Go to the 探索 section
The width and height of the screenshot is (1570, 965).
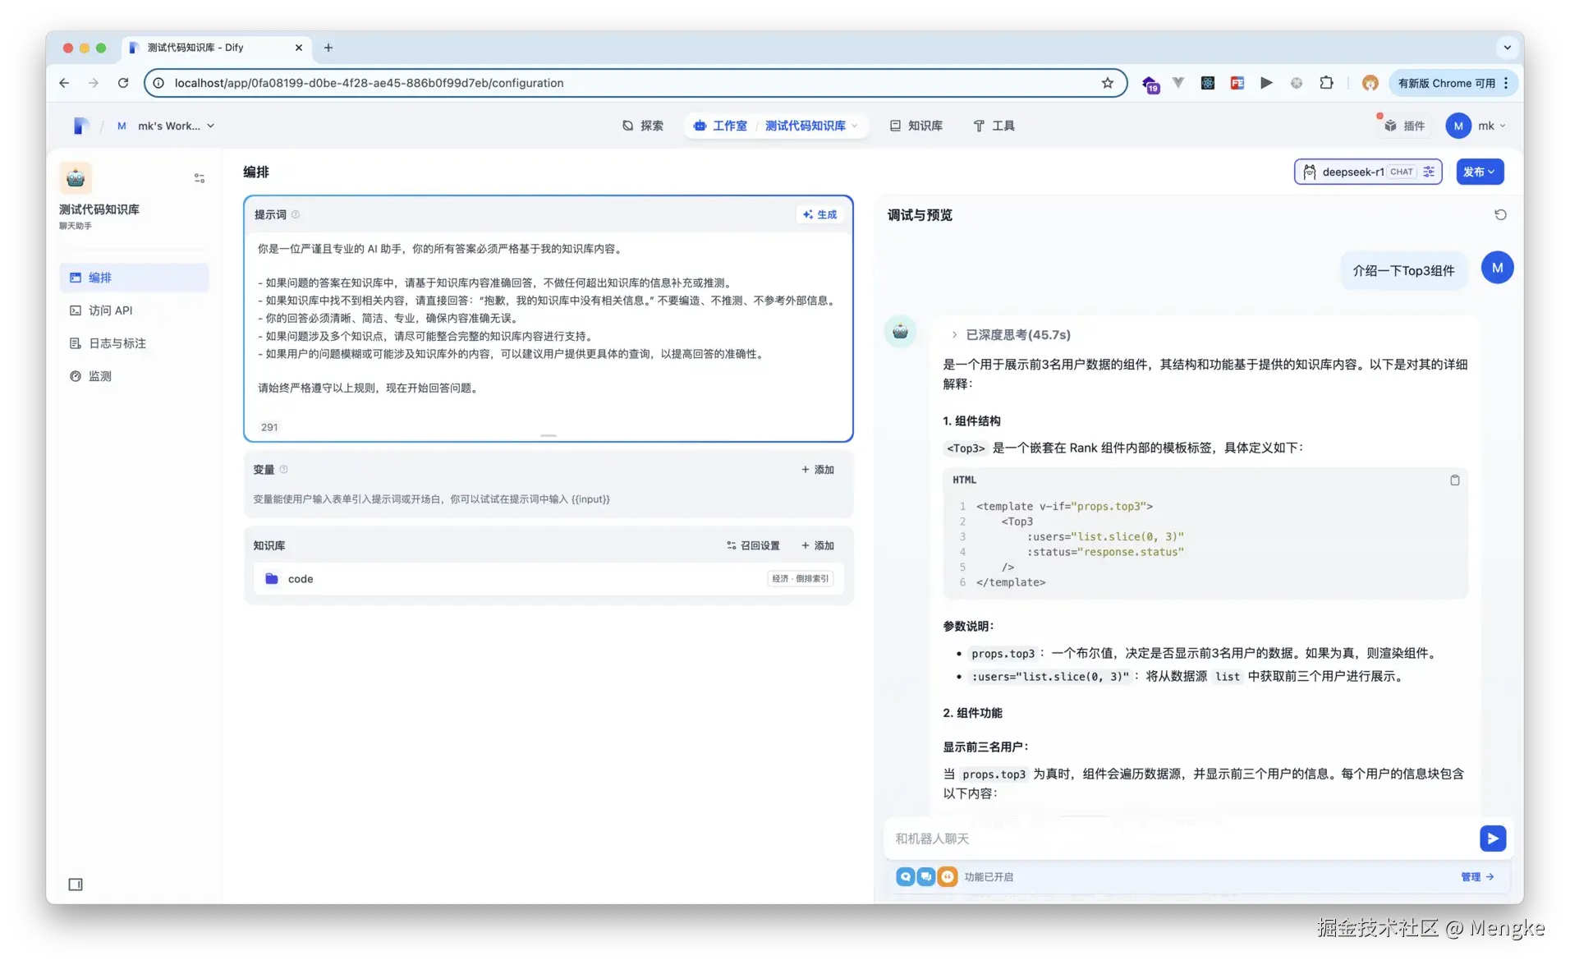tap(643, 126)
